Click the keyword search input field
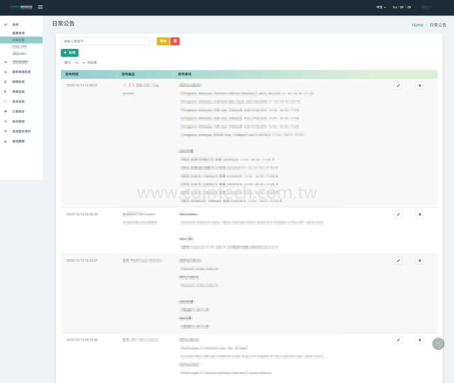This screenshot has width=454, height=383. pos(105,41)
